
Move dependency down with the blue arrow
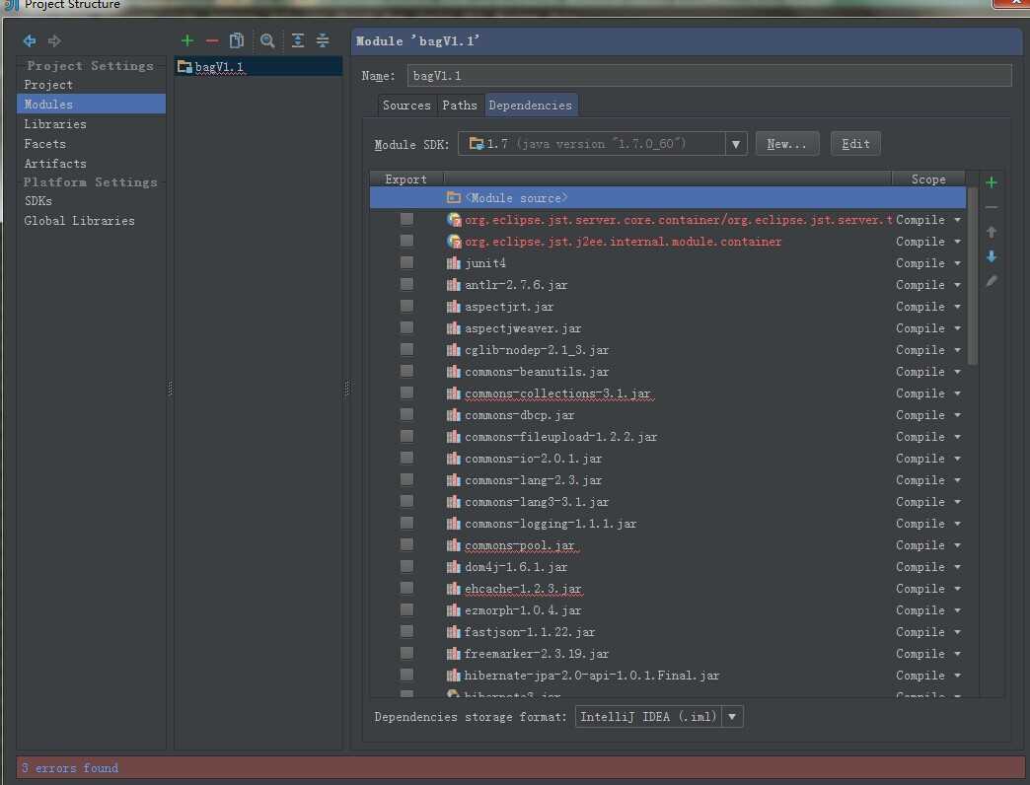pos(992,256)
